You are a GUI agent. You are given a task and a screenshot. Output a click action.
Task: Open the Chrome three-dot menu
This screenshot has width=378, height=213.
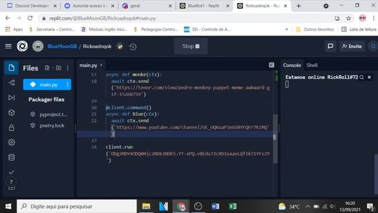coord(373,18)
